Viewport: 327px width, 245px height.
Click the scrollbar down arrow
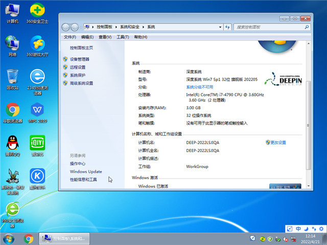309,186
